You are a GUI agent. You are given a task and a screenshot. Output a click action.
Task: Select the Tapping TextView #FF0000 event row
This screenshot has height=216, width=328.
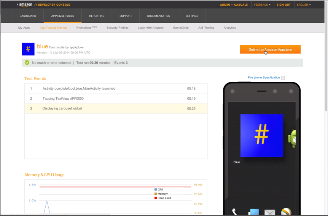point(116,98)
